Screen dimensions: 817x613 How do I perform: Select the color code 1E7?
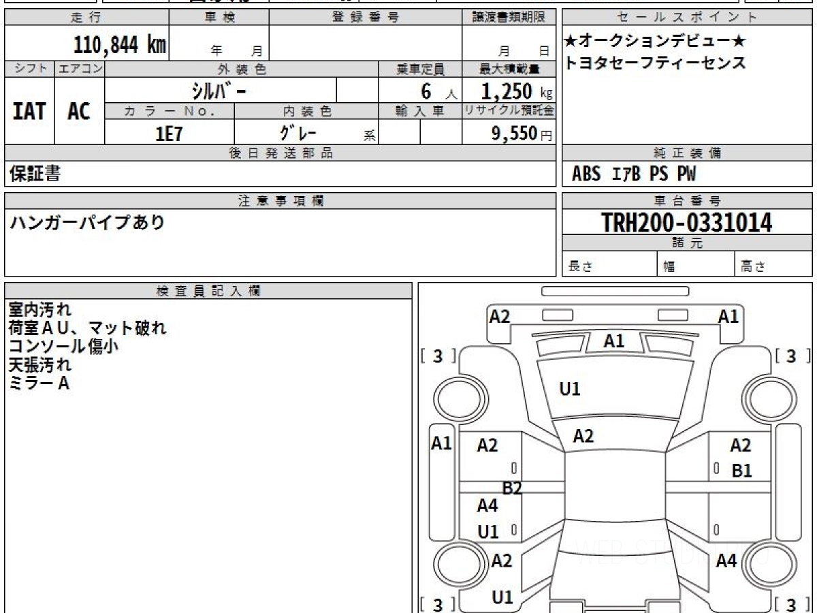click(169, 133)
